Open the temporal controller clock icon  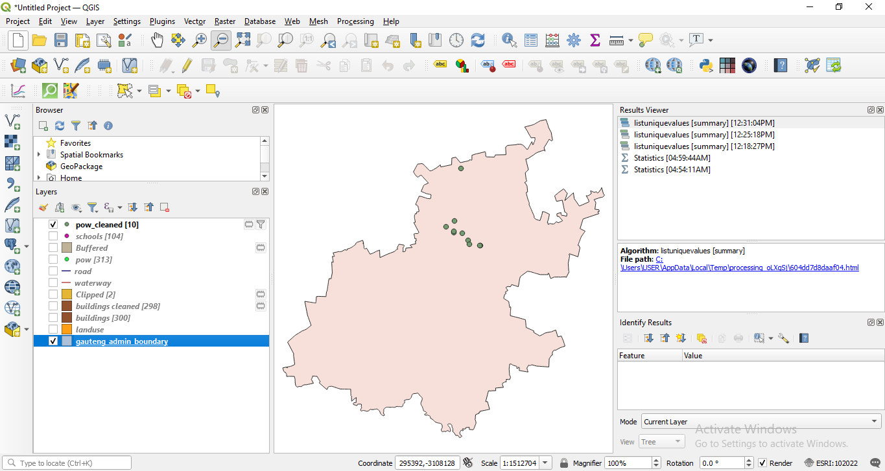click(x=456, y=40)
